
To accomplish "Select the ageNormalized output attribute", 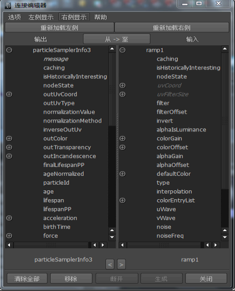I will tap(64, 174).
